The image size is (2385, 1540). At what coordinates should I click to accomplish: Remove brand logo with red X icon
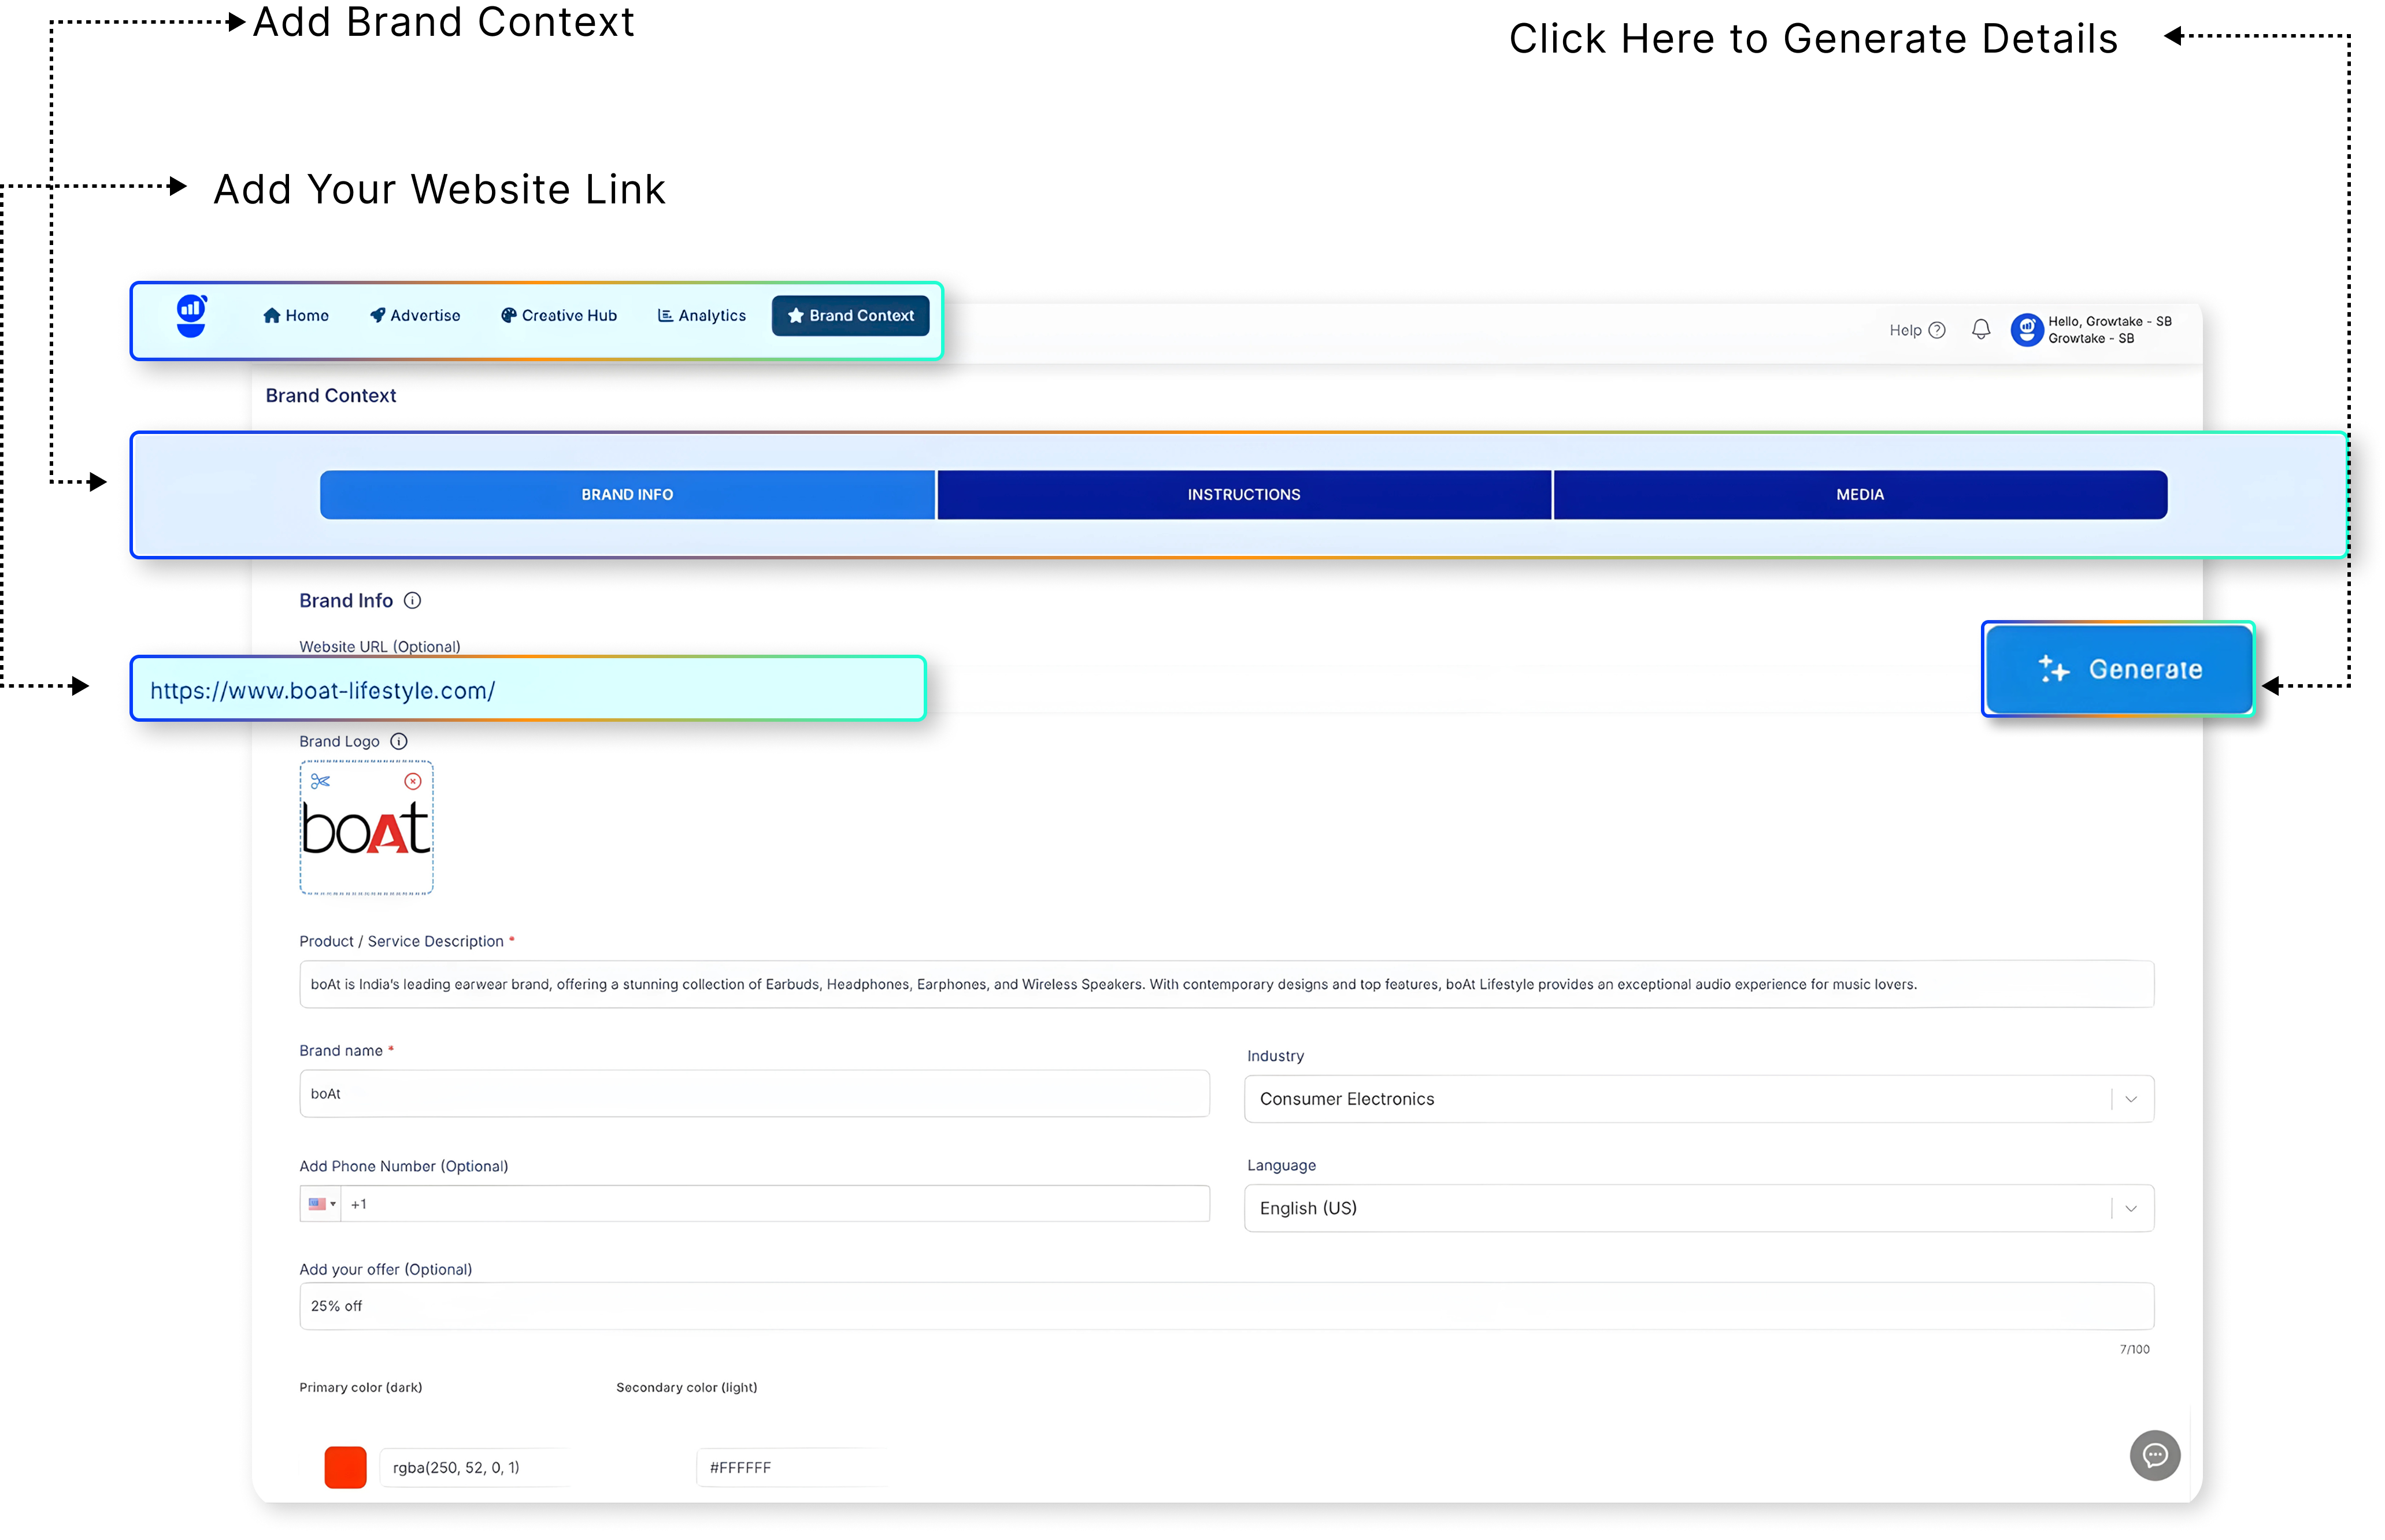413,781
